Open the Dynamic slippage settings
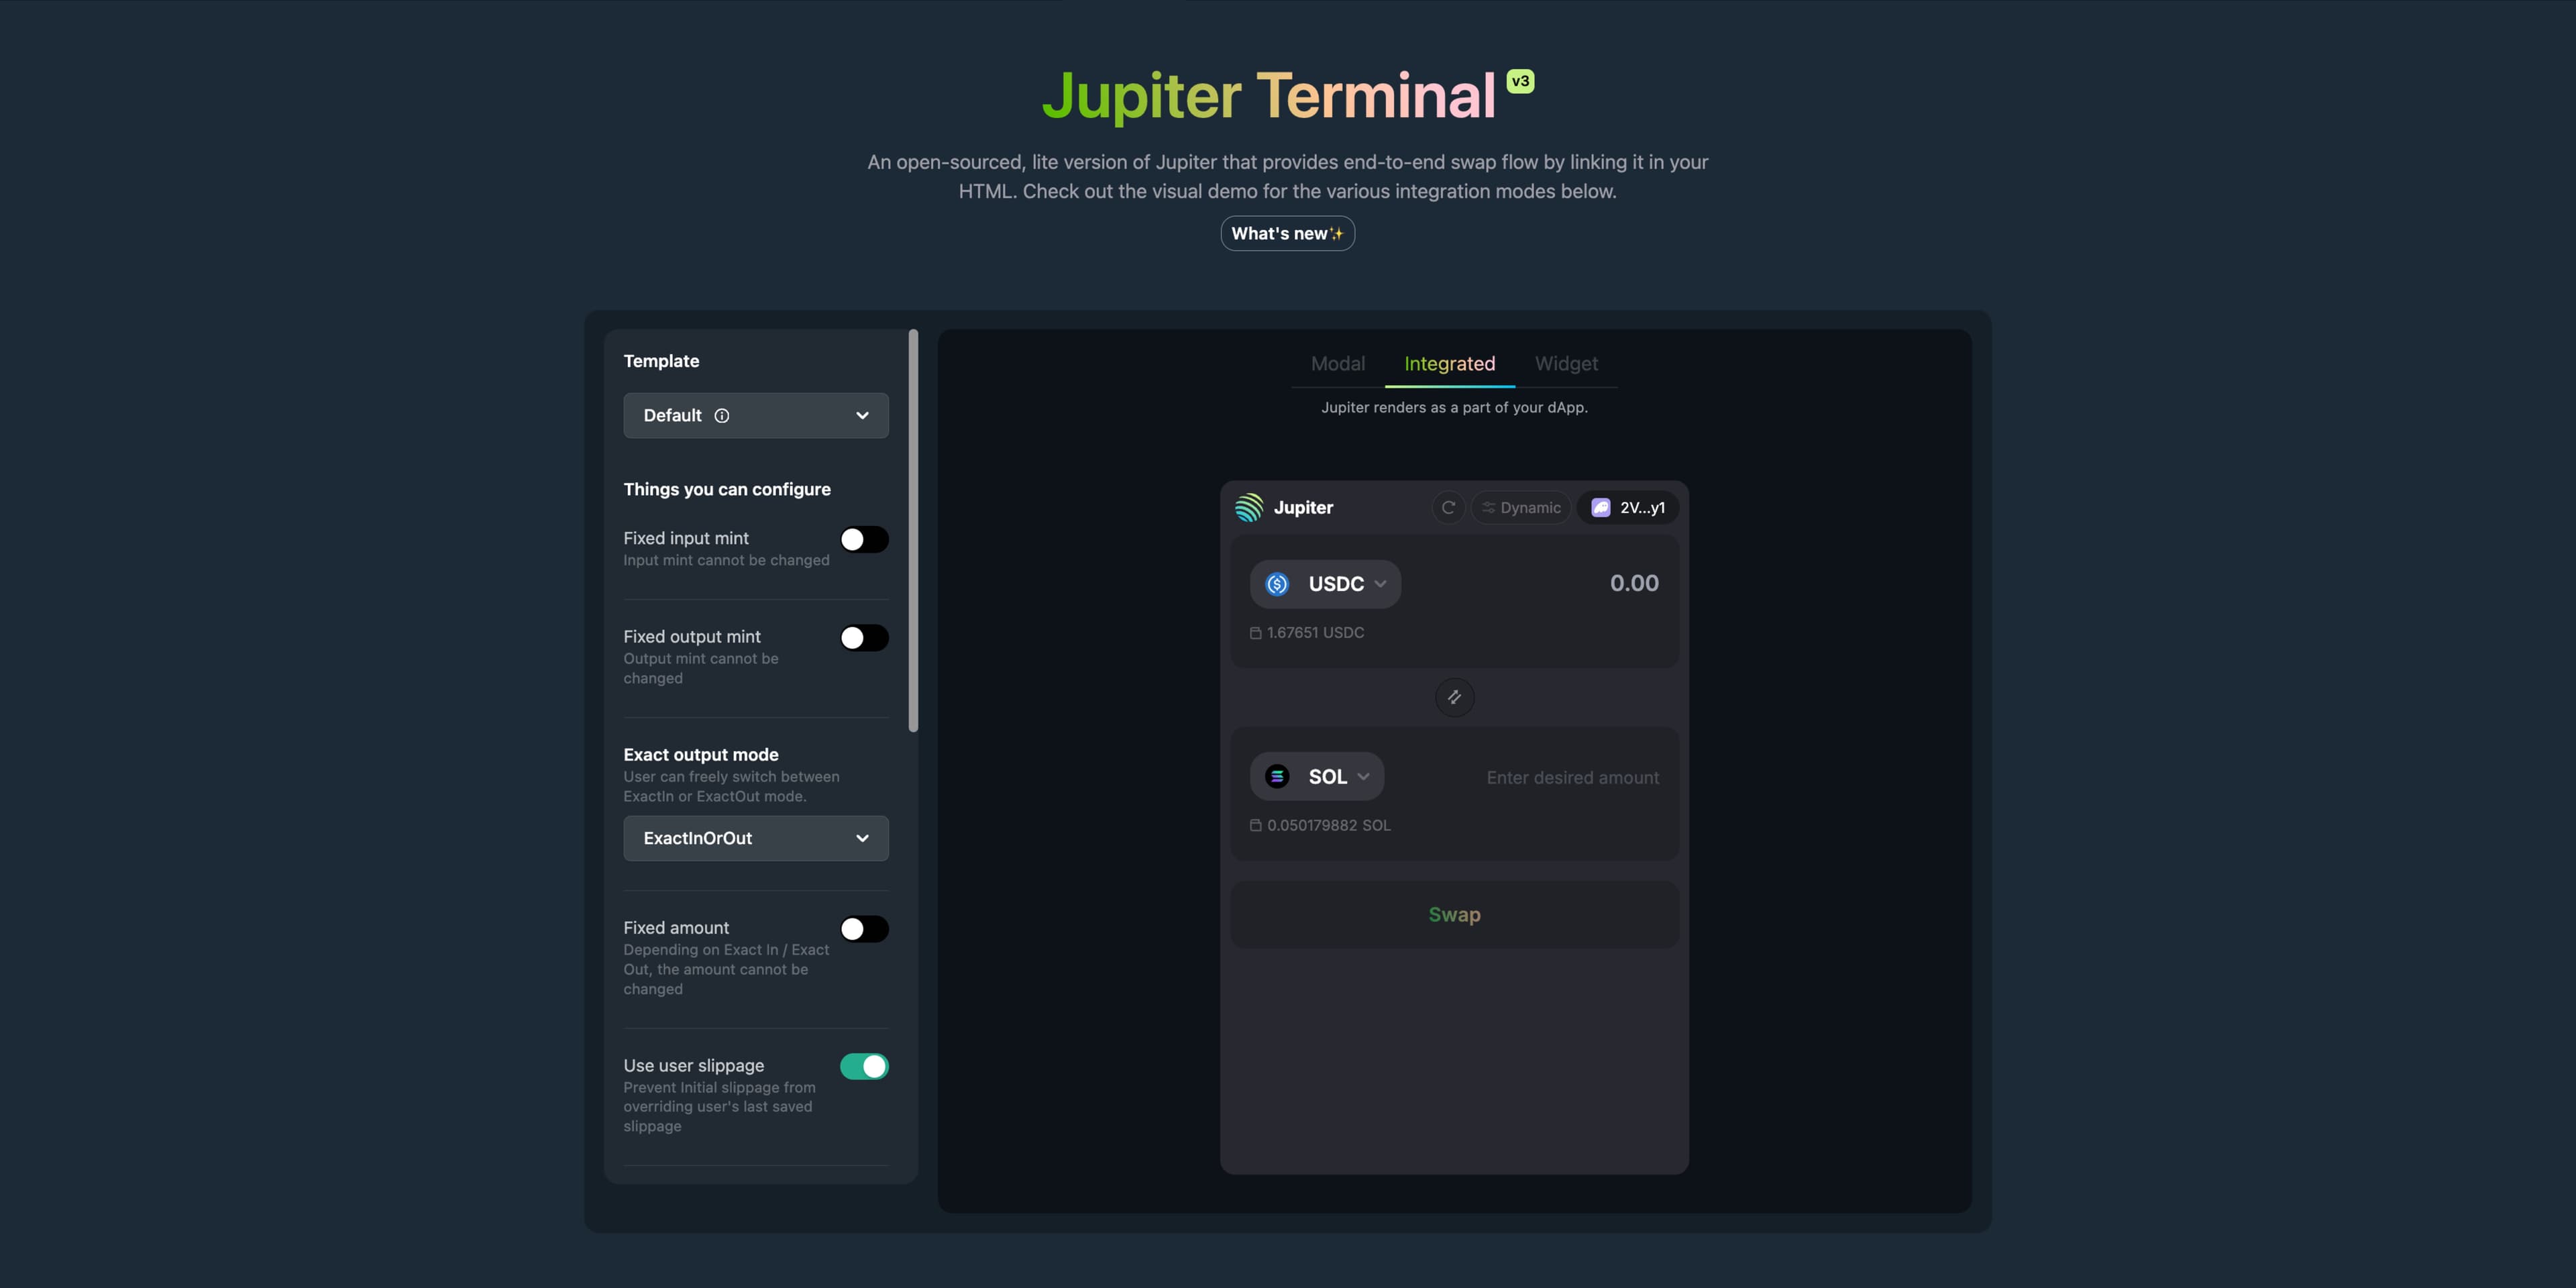2576x1288 pixels. tap(1521, 507)
